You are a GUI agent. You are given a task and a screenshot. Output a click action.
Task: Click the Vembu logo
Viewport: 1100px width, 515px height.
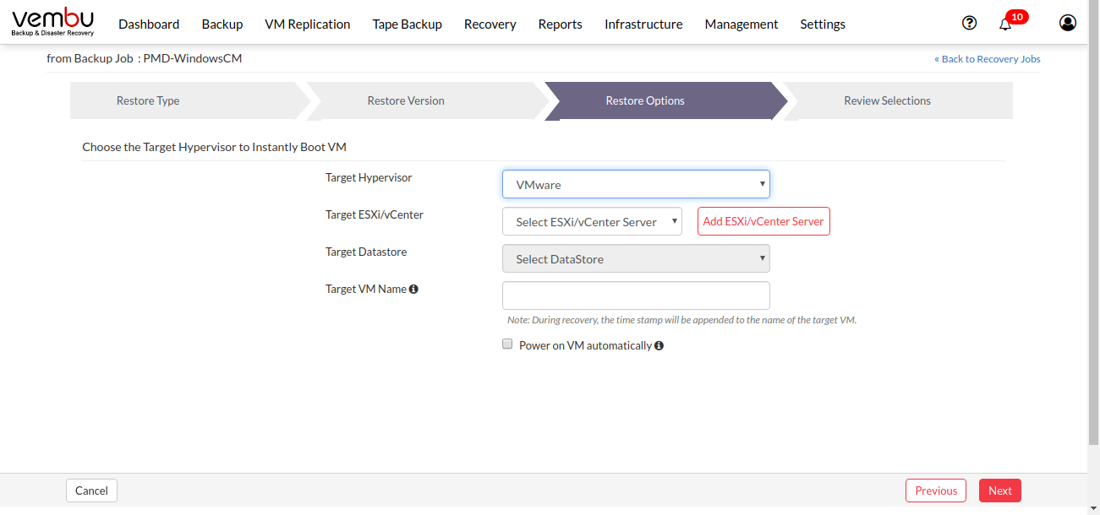pyautogui.click(x=52, y=22)
